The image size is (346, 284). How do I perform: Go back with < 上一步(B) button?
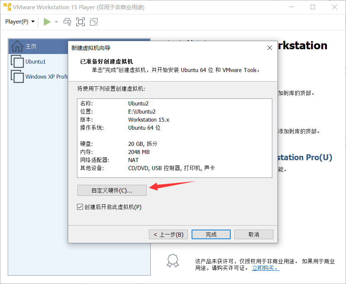click(168, 234)
